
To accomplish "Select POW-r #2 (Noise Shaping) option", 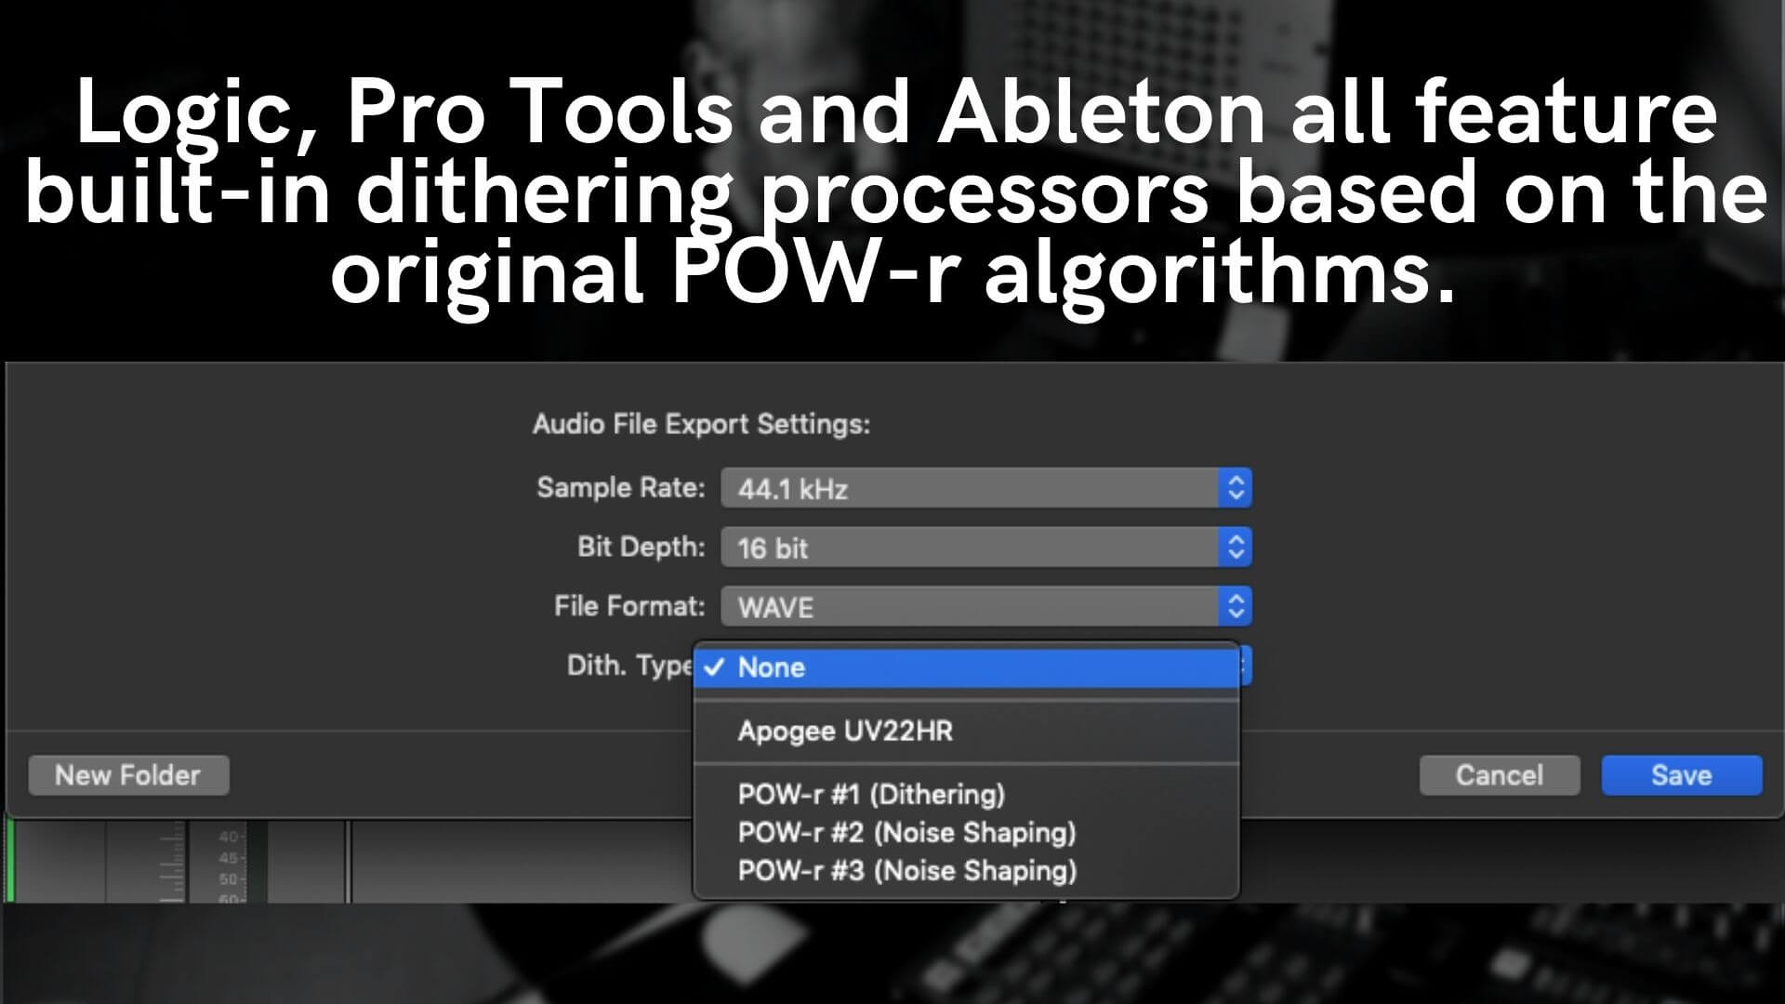I will [966, 833].
